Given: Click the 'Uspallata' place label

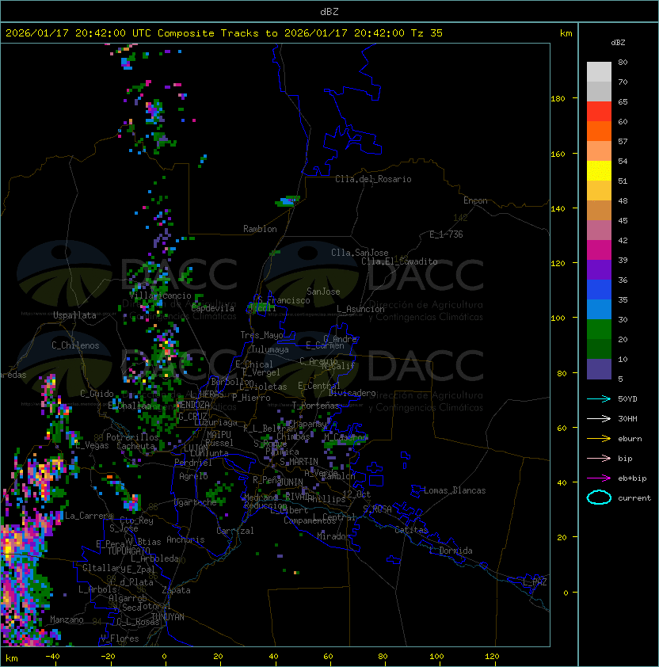Looking at the screenshot, I should (x=75, y=315).
